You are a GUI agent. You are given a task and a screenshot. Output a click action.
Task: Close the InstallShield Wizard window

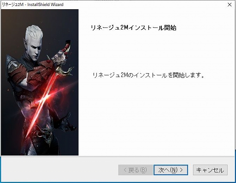coord(230,5)
